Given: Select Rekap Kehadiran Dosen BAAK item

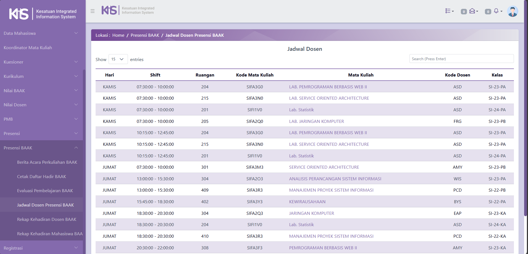Looking at the screenshot, I should coord(46,219).
